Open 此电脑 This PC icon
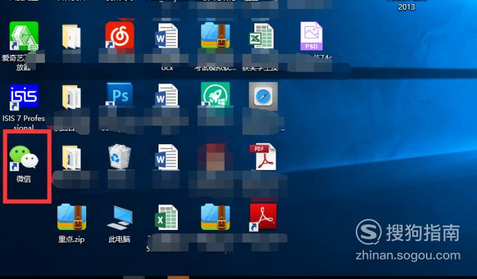The width and height of the screenshot is (477, 279). tap(119, 218)
